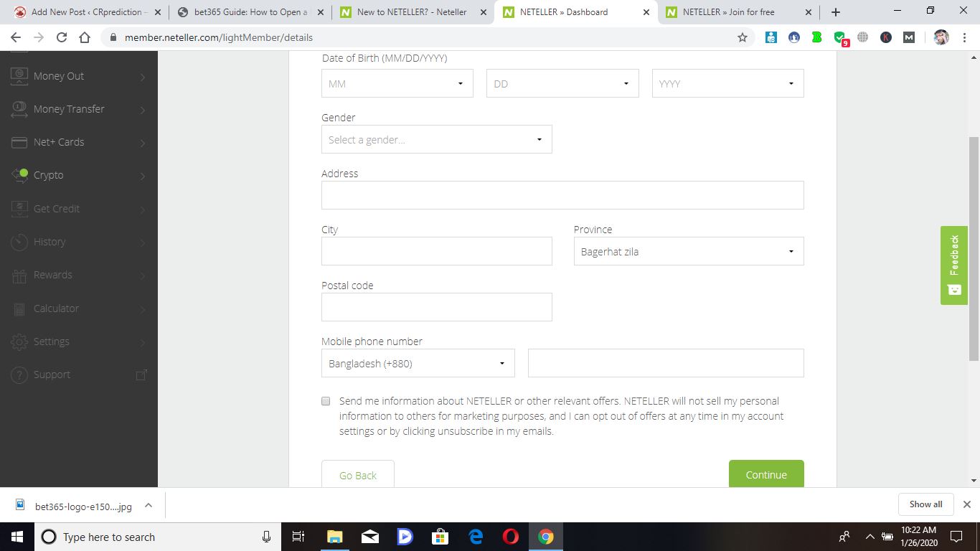Click the Go Back button
This screenshot has width=980, height=551.
click(x=358, y=474)
